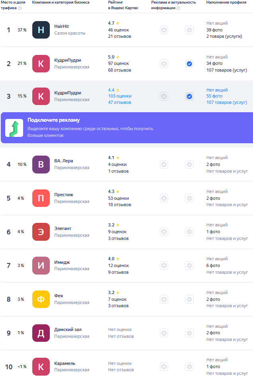Image resolution: width=253 pixels, height=382 pixels.
Task: Click the '6 фото' entry in Имидж row
Action: (x=213, y=265)
